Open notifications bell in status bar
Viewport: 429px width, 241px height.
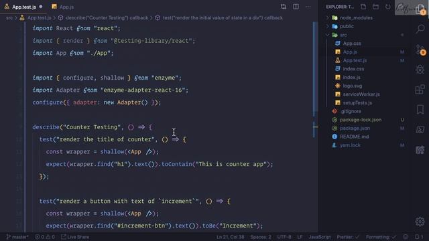[419, 237]
